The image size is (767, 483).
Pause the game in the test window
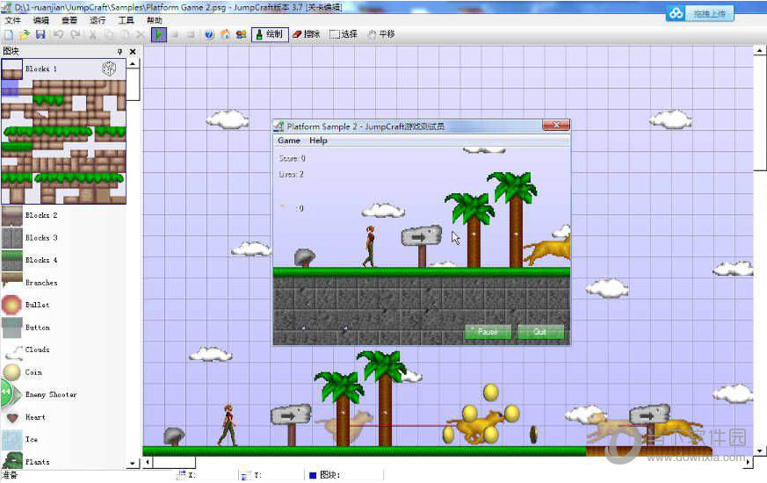coord(488,332)
